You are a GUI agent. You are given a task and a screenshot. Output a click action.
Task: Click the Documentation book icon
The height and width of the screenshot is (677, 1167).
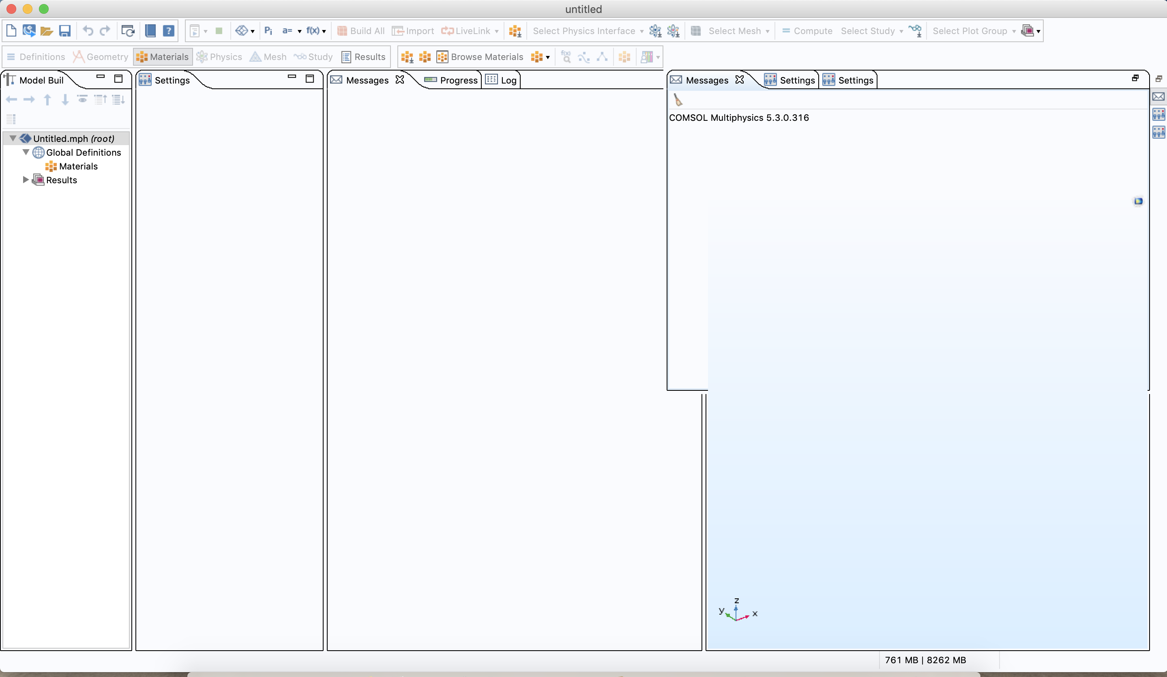(150, 30)
